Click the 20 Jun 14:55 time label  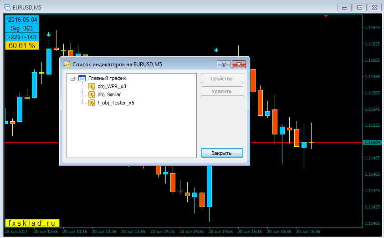220,231
